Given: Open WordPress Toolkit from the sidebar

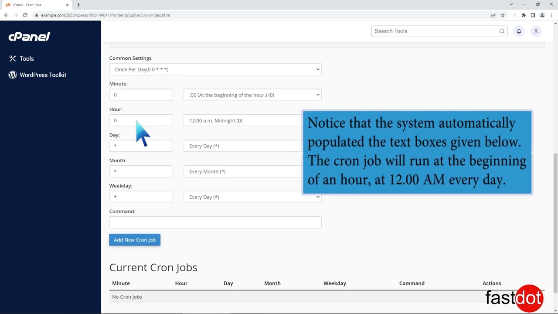Looking at the screenshot, I should [x=43, y=75].
